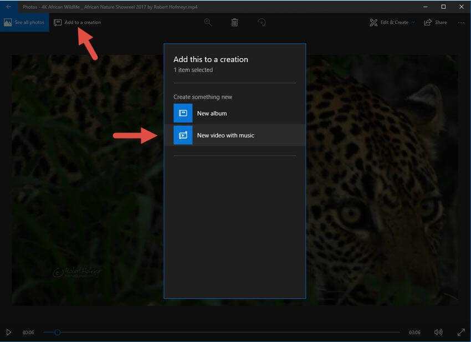Open the more options ellipsis menu
471x342 pixels.
(461, 23)
